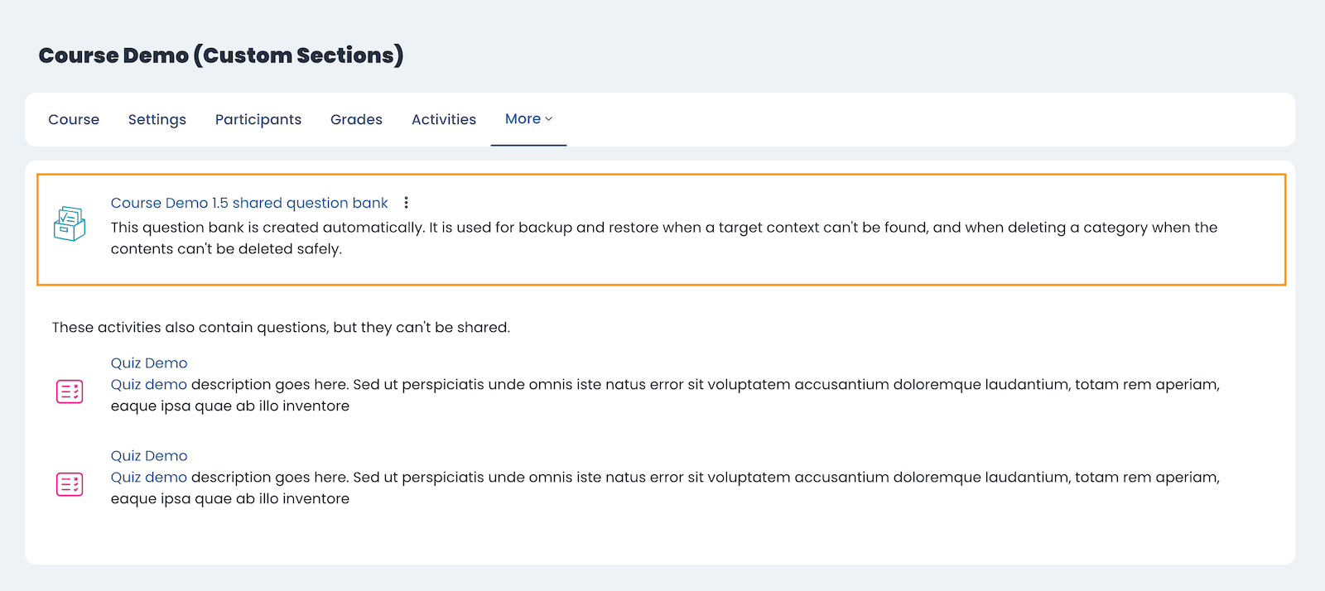The width and height of the screenshot is (1325, 591).
Task: Follow 'Quiz demo' link in second quiz description
Action: point(149,477)
